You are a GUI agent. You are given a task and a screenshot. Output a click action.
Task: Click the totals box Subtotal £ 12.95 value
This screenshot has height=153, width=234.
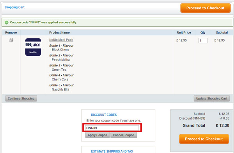click(x=224, y=114)
